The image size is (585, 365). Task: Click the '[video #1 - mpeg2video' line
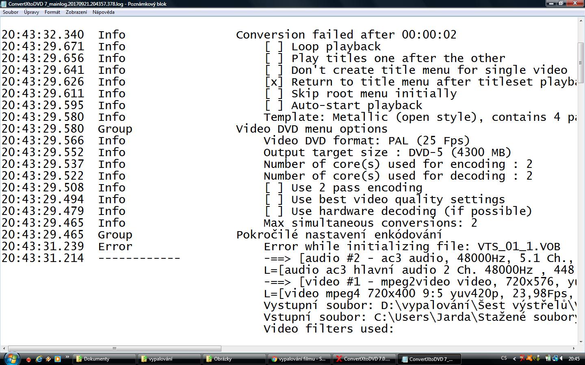[420, 282]
